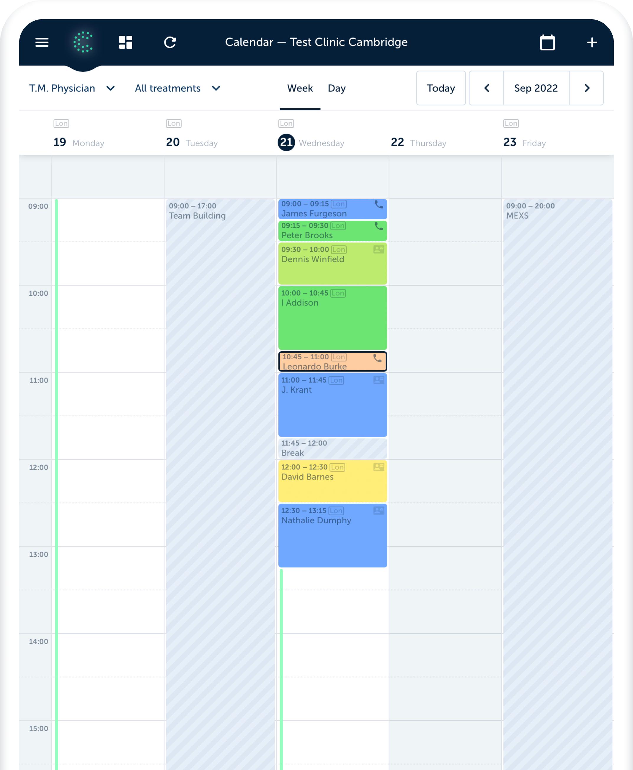
Task: Click phone icon on Leonardo Burke appointment
Action: pyautogui.click(x=377, y=358)
